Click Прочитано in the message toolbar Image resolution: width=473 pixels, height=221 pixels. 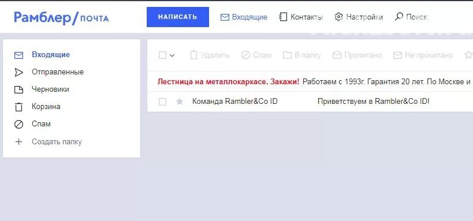point(363,55)
